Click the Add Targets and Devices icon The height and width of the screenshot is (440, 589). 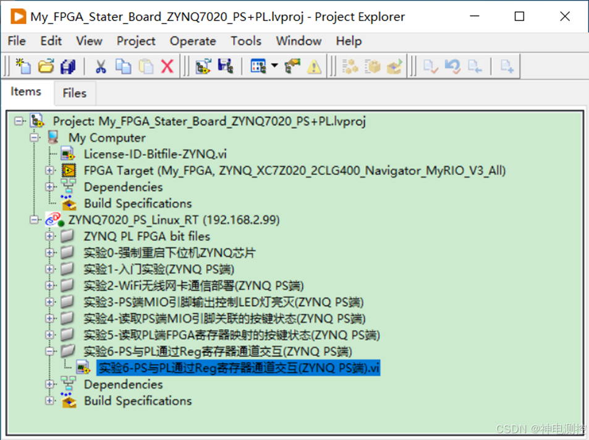click(x=203, y=66)
